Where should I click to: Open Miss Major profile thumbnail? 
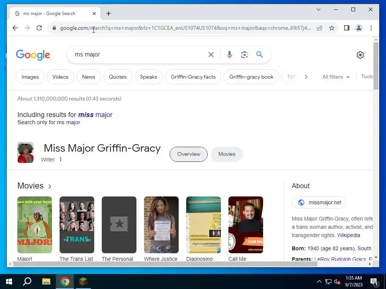click(25, 152)
